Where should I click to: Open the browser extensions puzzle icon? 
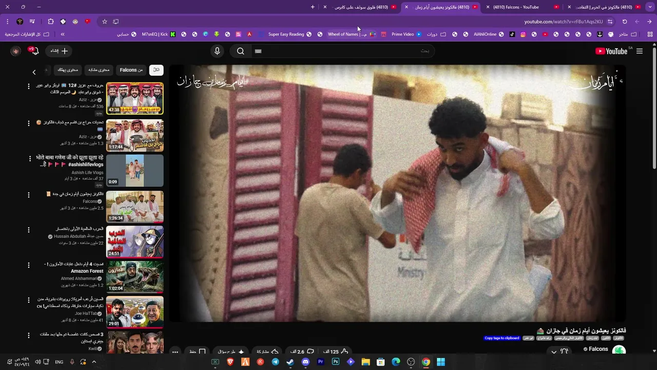coord(50,22)
